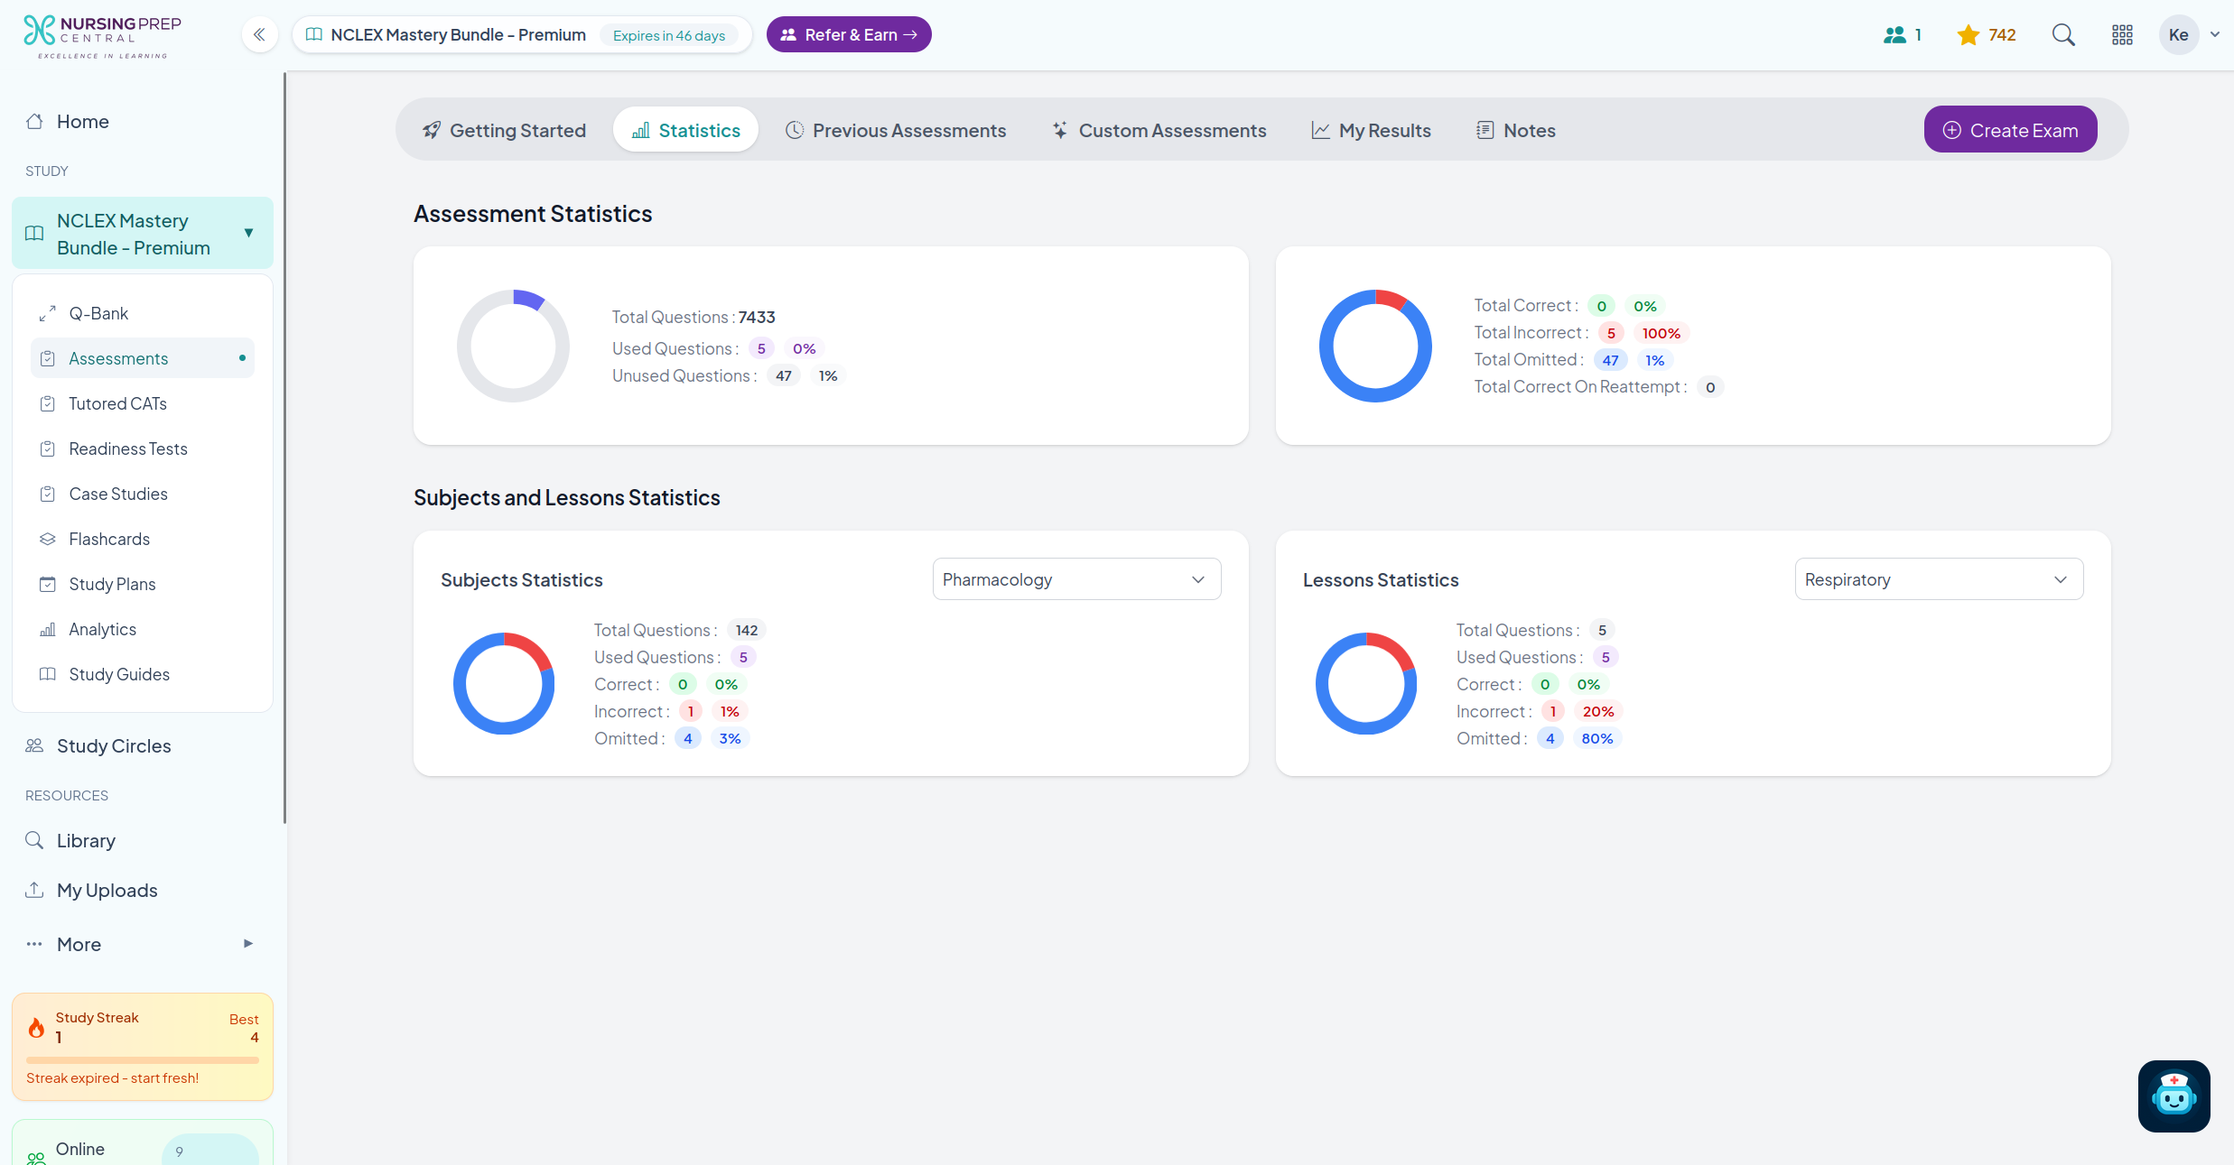The image size is (2234, 1165).
Task: Collapse the NCLEX Mastery Bundle sidebar menu
Action: [248, 233]
